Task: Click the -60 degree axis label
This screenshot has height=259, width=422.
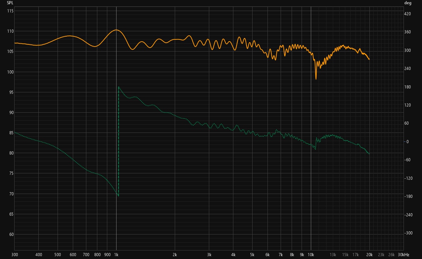Action: pyautogui.click(x=408, y=160)
